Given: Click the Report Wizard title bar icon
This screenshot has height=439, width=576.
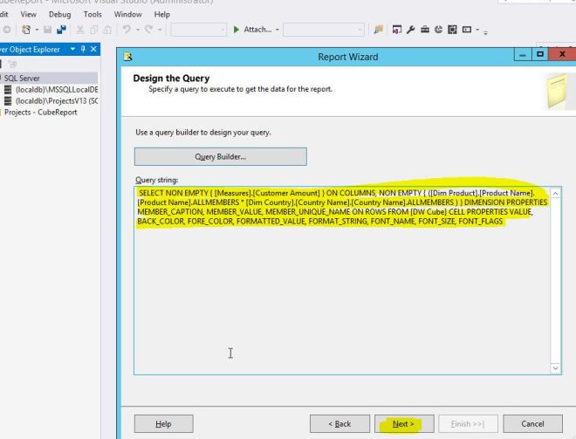Looking at the screenshot, I should [x=128, y=57].
